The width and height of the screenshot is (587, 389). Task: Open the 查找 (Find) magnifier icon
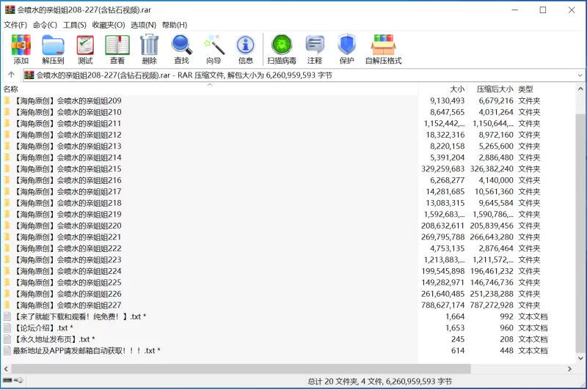pyautogui.click(x=181, y=49)
